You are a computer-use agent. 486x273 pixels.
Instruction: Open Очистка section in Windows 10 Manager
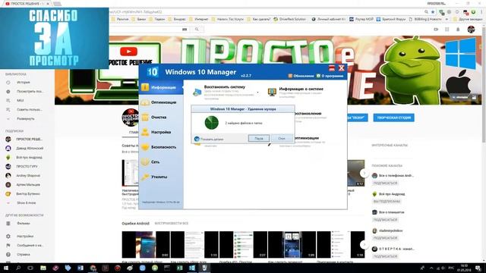161,117
